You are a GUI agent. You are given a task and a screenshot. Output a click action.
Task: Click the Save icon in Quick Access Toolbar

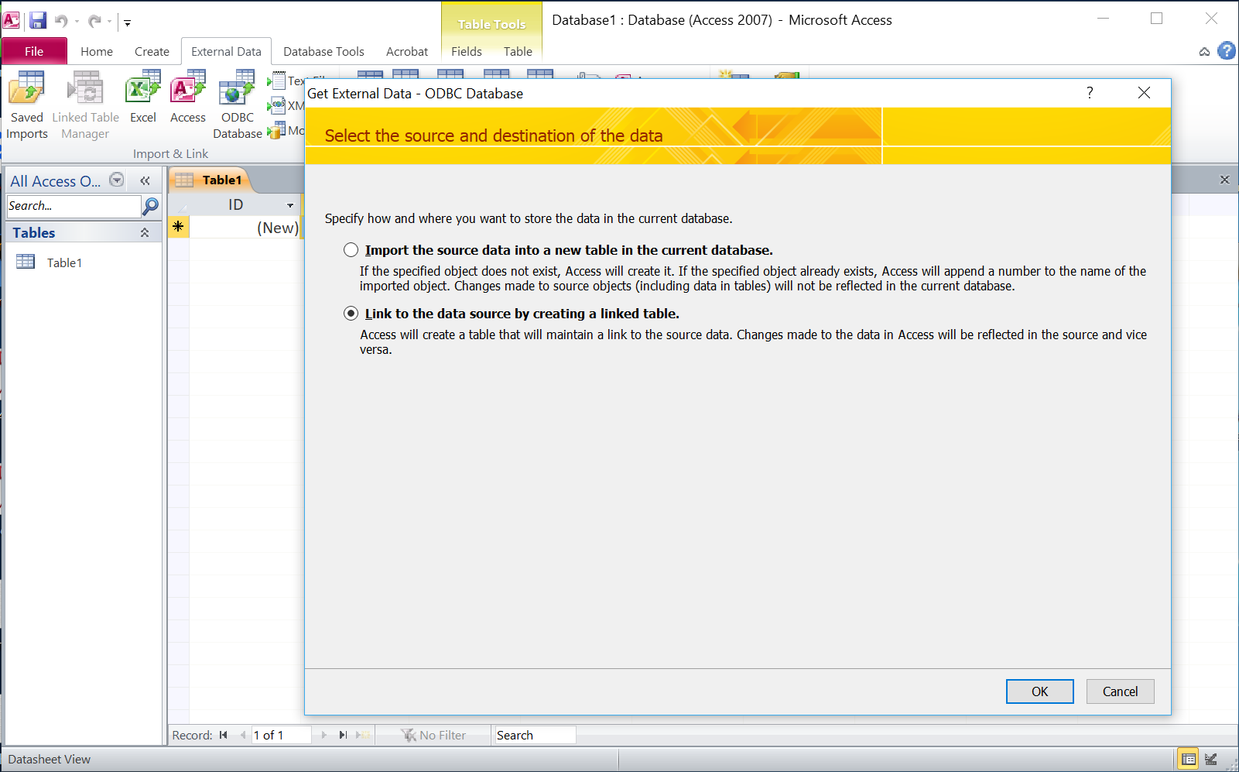pos(38,20)
